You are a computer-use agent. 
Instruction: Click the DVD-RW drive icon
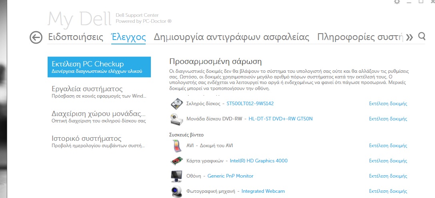click(x=177, y=119)
